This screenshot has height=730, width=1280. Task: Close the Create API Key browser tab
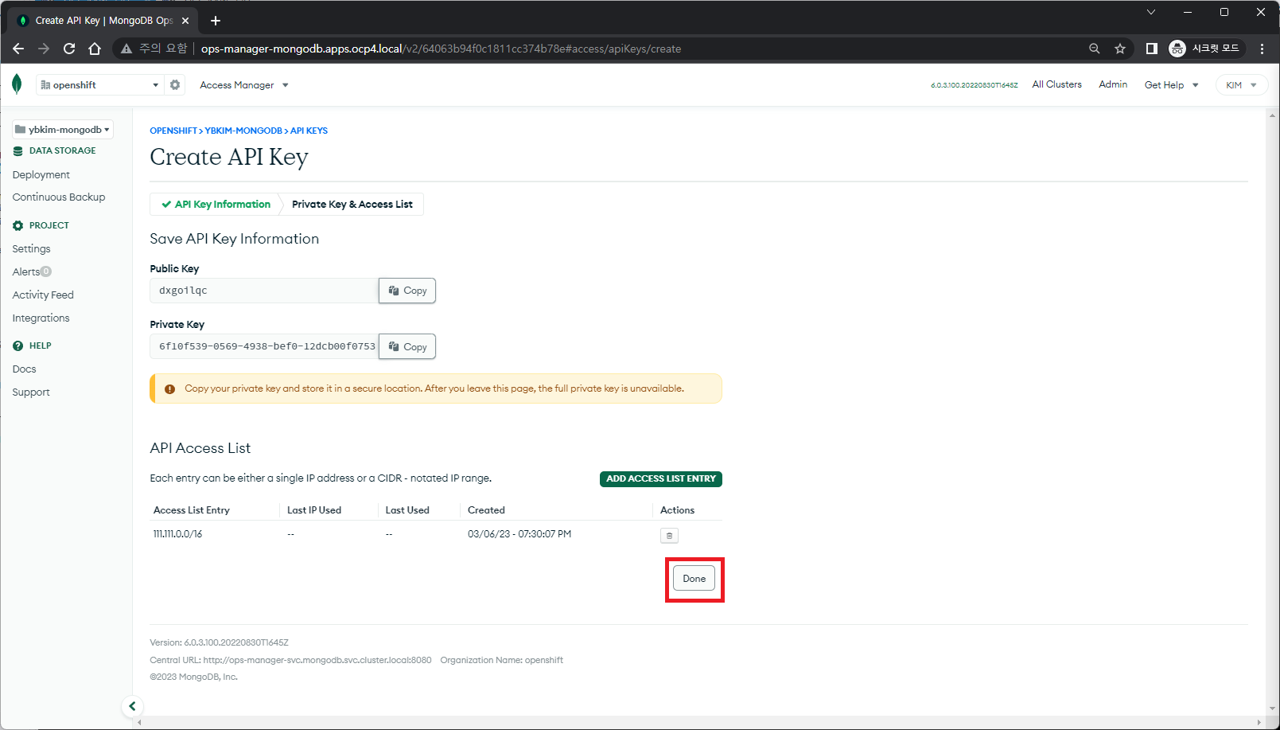185,21
